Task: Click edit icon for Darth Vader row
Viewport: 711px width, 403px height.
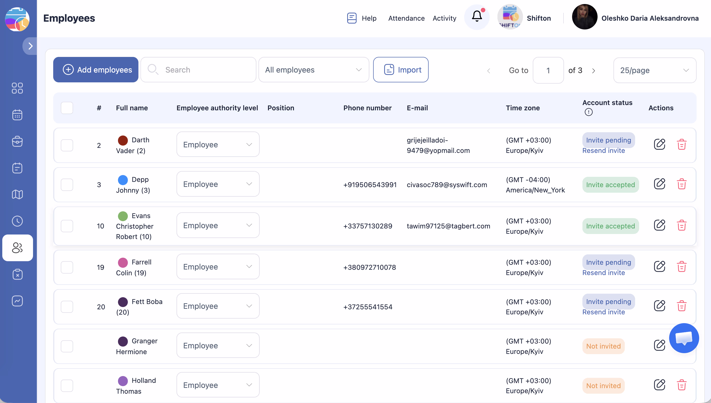Action: [659, 144]
